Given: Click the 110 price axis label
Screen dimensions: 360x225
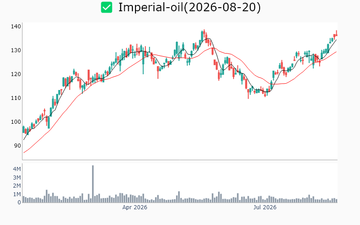Looking at the screenshot, I should 16,98.
